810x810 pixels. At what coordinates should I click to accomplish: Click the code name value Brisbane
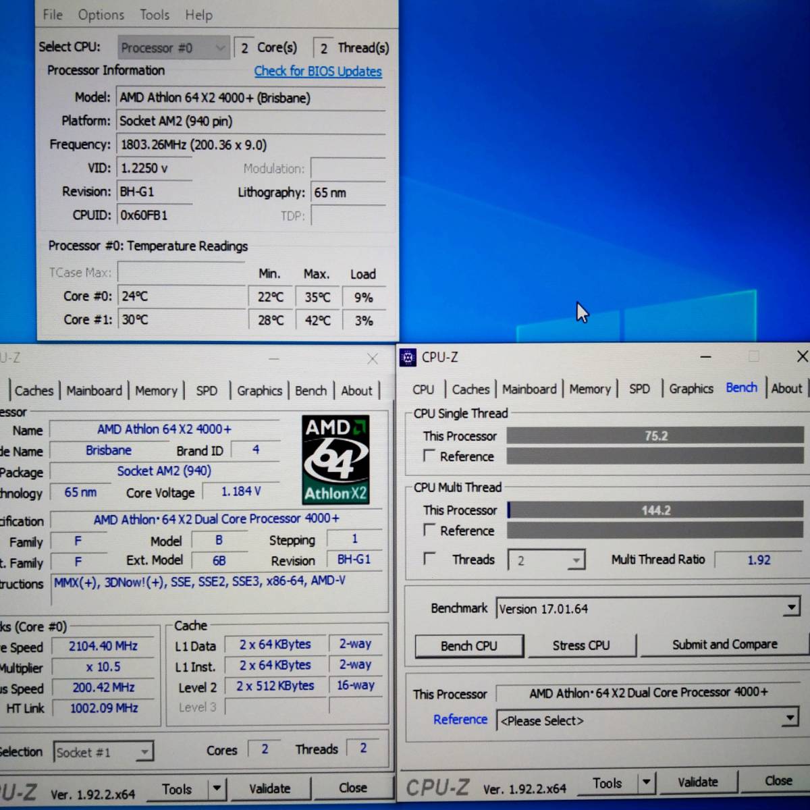point(109,450)
